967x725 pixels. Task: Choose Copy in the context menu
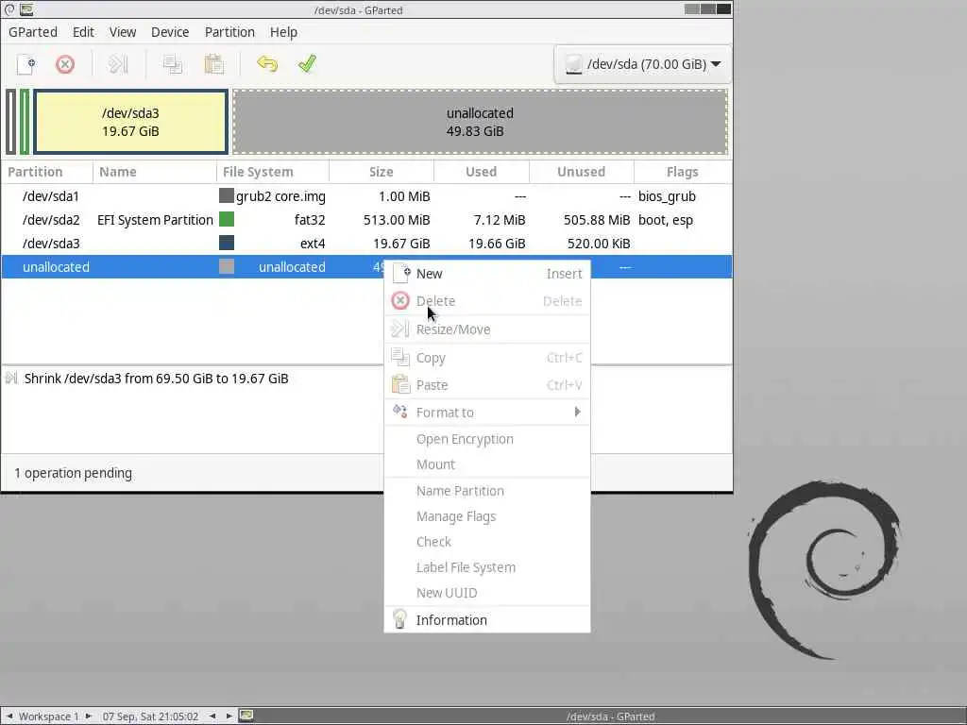point(487,358)
